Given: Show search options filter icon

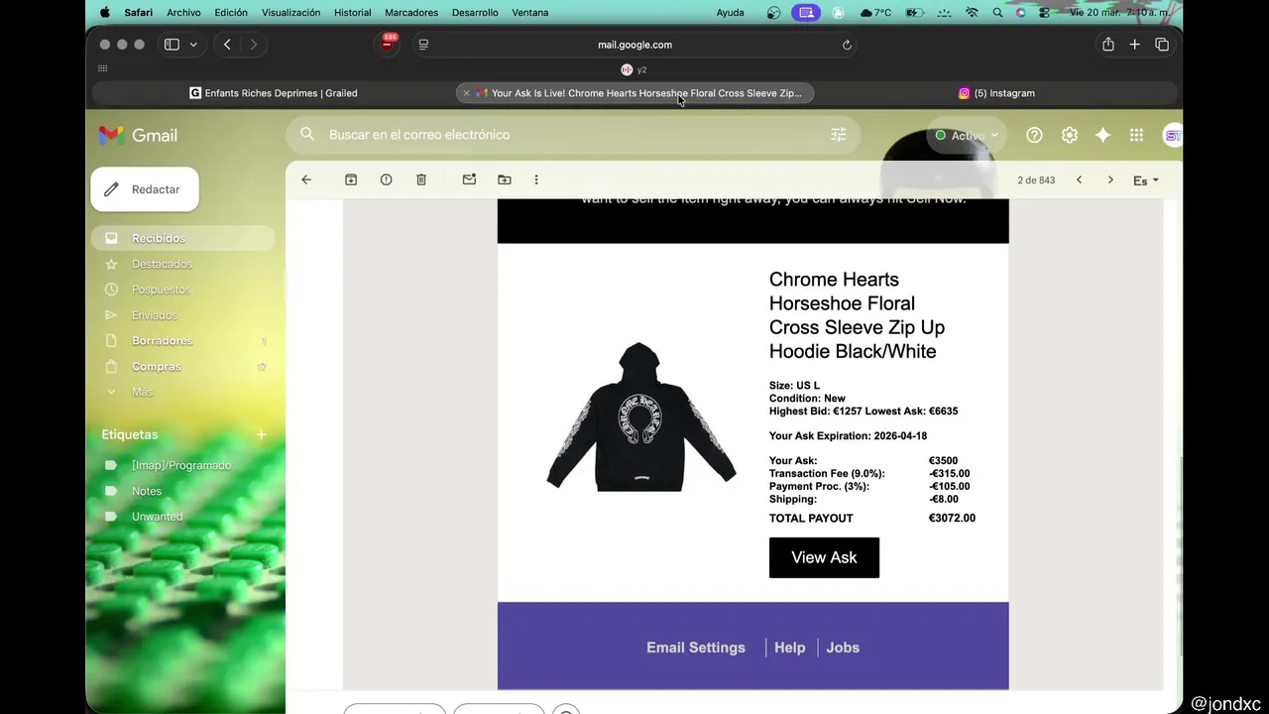Looking at the screenshot, I should pyautogui.click(x=839, y=134).
